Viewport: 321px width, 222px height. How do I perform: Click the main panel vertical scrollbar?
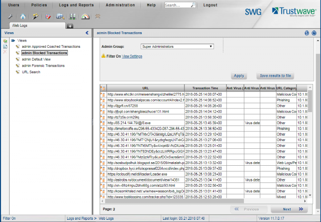coord(318,131)
